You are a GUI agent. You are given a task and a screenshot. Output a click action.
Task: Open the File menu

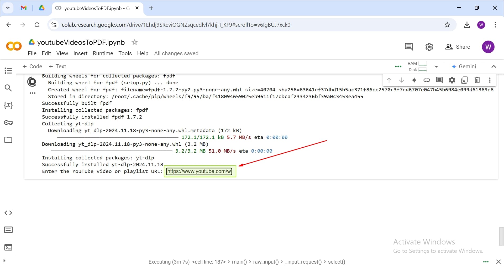pyautogui.click(x=32, y=53)
